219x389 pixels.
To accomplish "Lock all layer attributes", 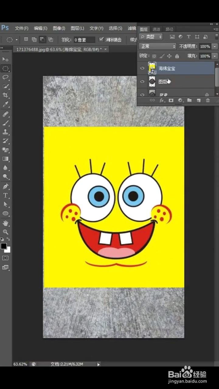I will 177,56.
